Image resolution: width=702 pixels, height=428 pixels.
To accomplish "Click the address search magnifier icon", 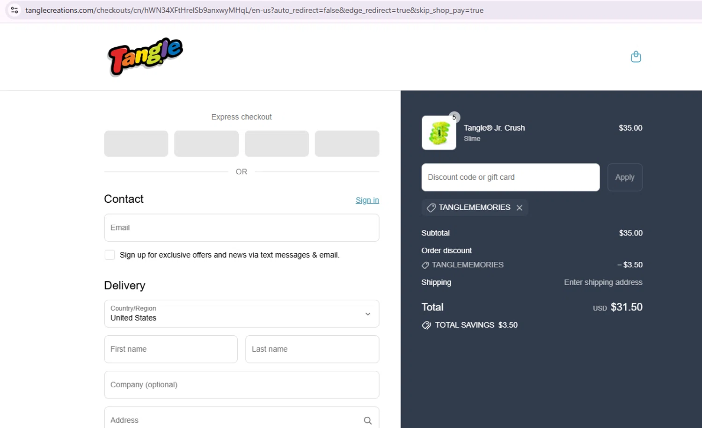I will point(368,421).
